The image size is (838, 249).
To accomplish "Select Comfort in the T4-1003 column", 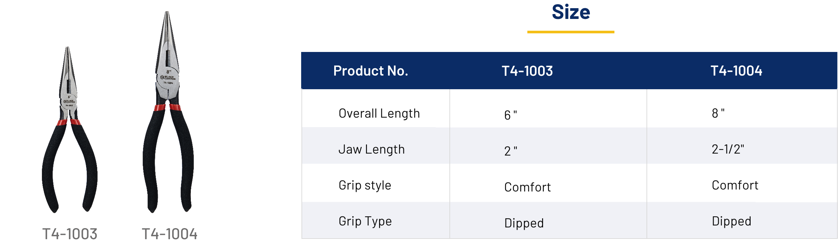I will pyautogui.click(x=527, y=187).
